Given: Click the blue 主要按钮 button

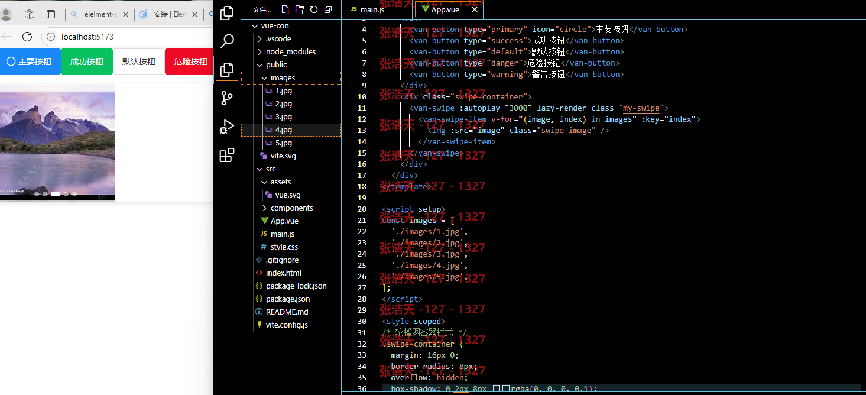Looking at the screenshot, I should [30, 61].
